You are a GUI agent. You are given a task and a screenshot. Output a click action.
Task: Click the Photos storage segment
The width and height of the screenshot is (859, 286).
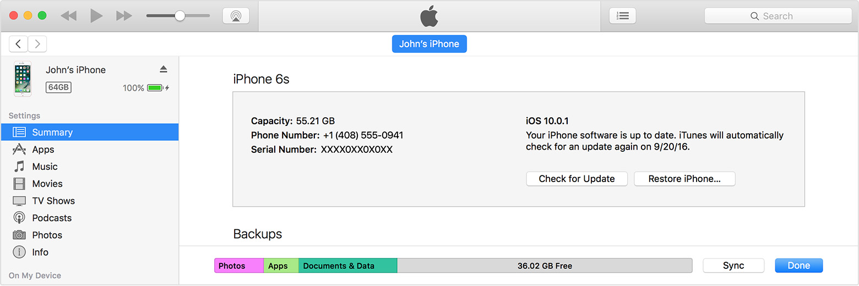coord(239,266)
